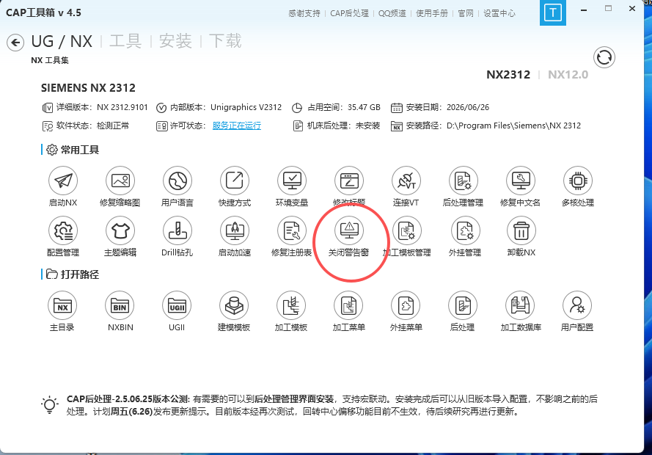Screen dimensions: 652x455
Task: Open the 用户配置 user config folder
Action: (x=577, y=306)
